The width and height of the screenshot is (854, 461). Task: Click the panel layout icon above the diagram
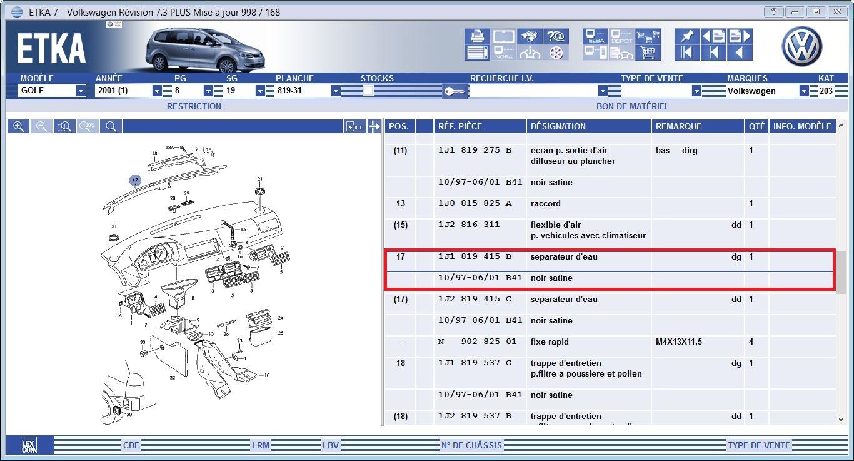[x=354, y=126]
